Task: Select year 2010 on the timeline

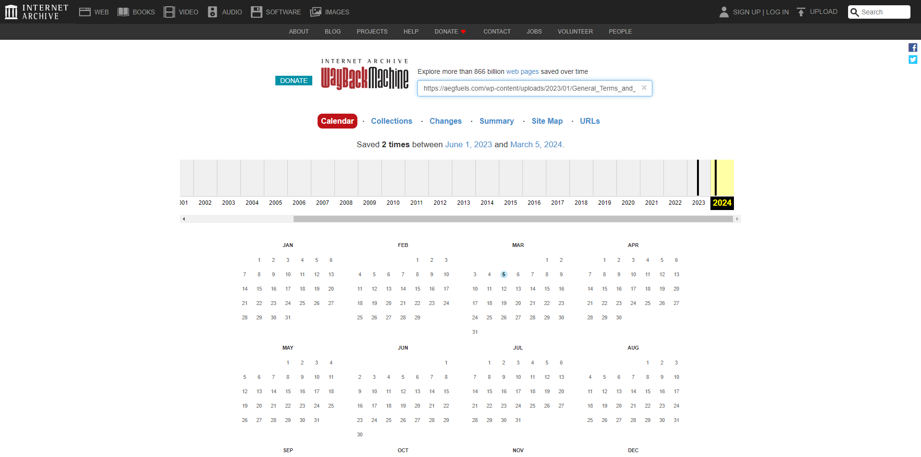Action: click(393, 203)
